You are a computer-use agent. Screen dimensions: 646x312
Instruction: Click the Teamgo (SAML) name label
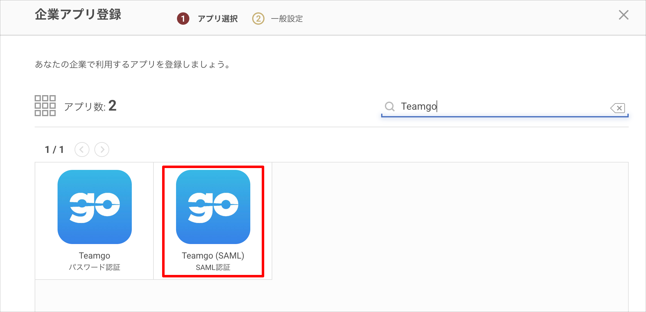[x=213, y=256]
